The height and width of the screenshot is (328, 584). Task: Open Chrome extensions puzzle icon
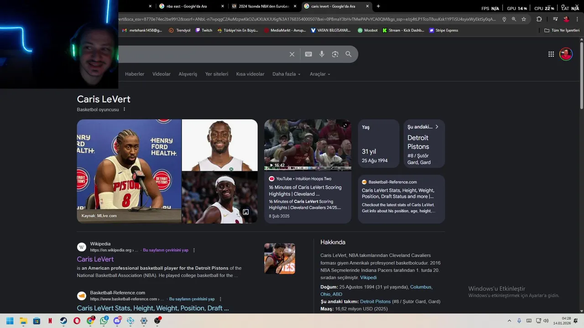pyautogui.click(x=539, y=19)
